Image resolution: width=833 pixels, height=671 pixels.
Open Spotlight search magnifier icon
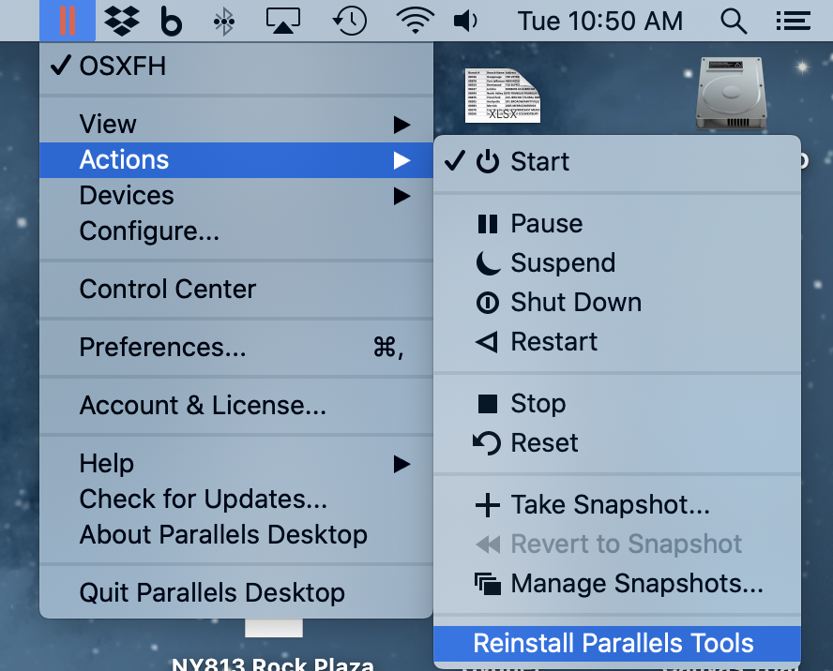[734, 22]
